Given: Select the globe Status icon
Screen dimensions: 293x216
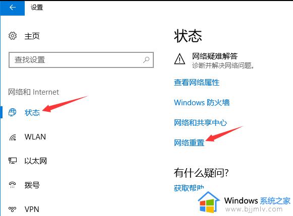Looking at the screenshot, I should [x=13, y=112].
